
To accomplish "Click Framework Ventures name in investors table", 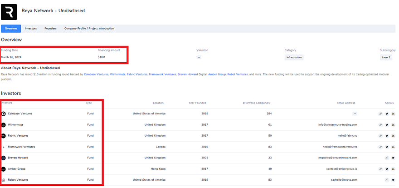I will pos(21,147).
